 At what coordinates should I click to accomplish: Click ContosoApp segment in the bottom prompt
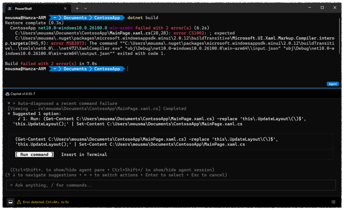coord(107,69)
